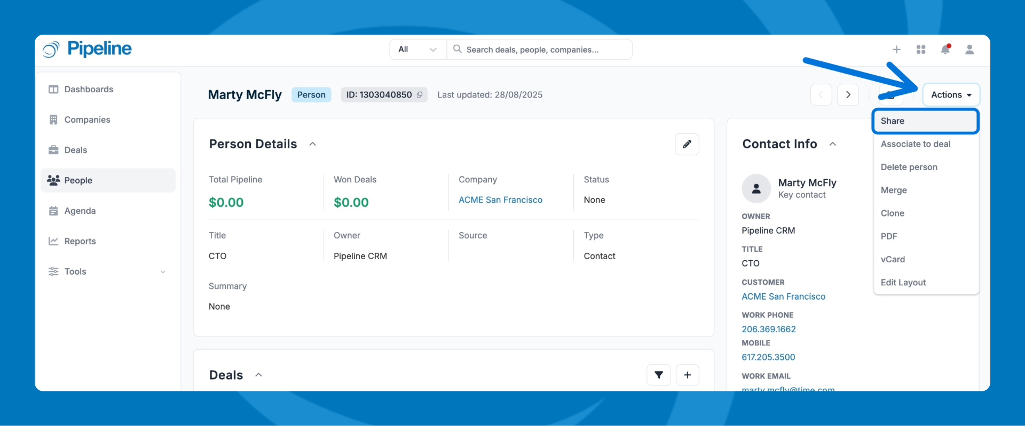Screen dimensions: 1025x426
Task: Collapse the Person Details section
Action: (313, 144)
